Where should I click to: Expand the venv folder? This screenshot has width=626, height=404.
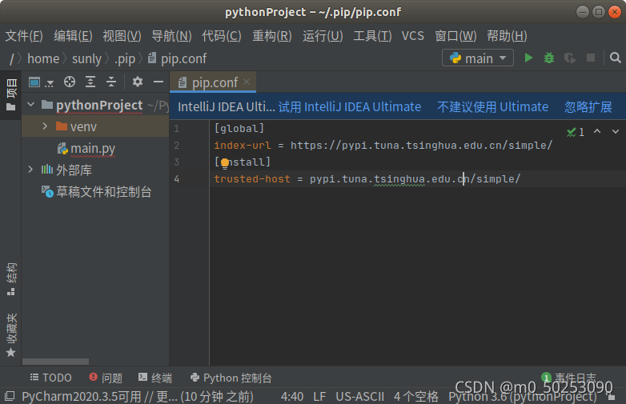tap(45, 126)
